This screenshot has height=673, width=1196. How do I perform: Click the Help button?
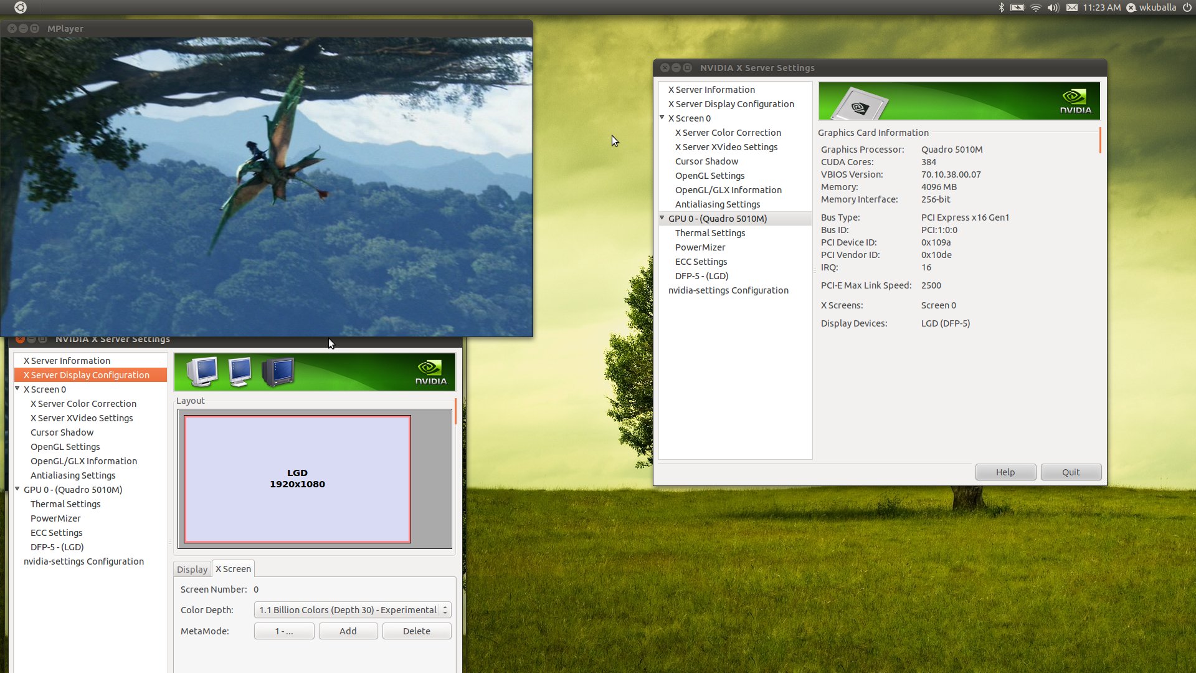pos(1005,472)
